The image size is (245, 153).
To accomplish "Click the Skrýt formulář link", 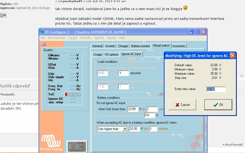I will [234, 145].
